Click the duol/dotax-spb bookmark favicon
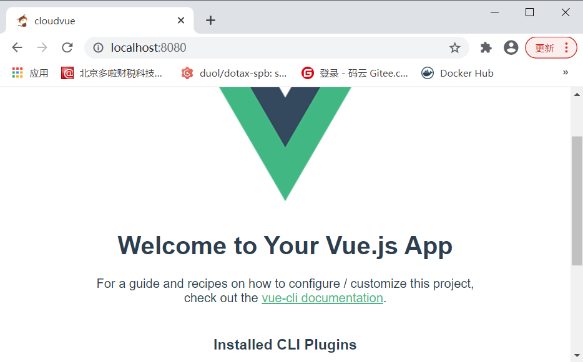 [187, 73]
